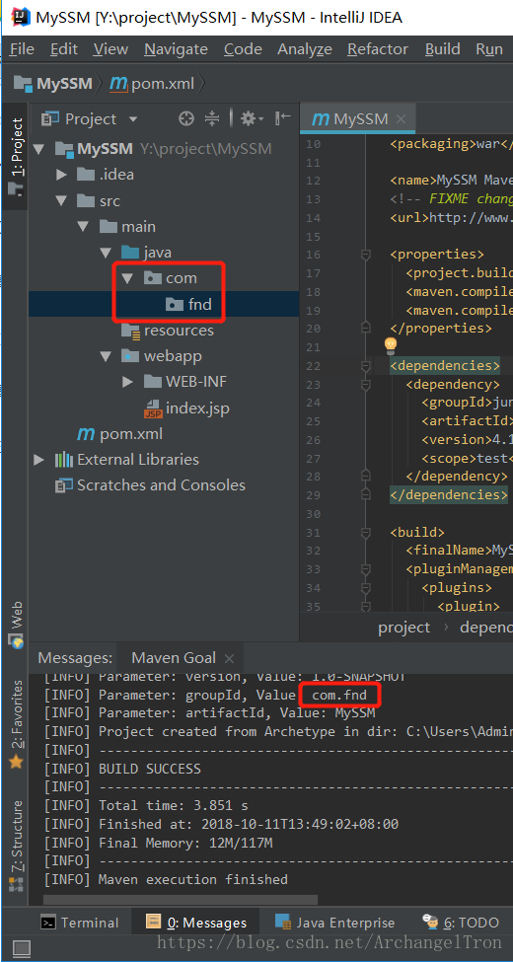Click the BUILD SUCCESS log line
This screenshot has width=513, height=962.
tap(150, 769)
